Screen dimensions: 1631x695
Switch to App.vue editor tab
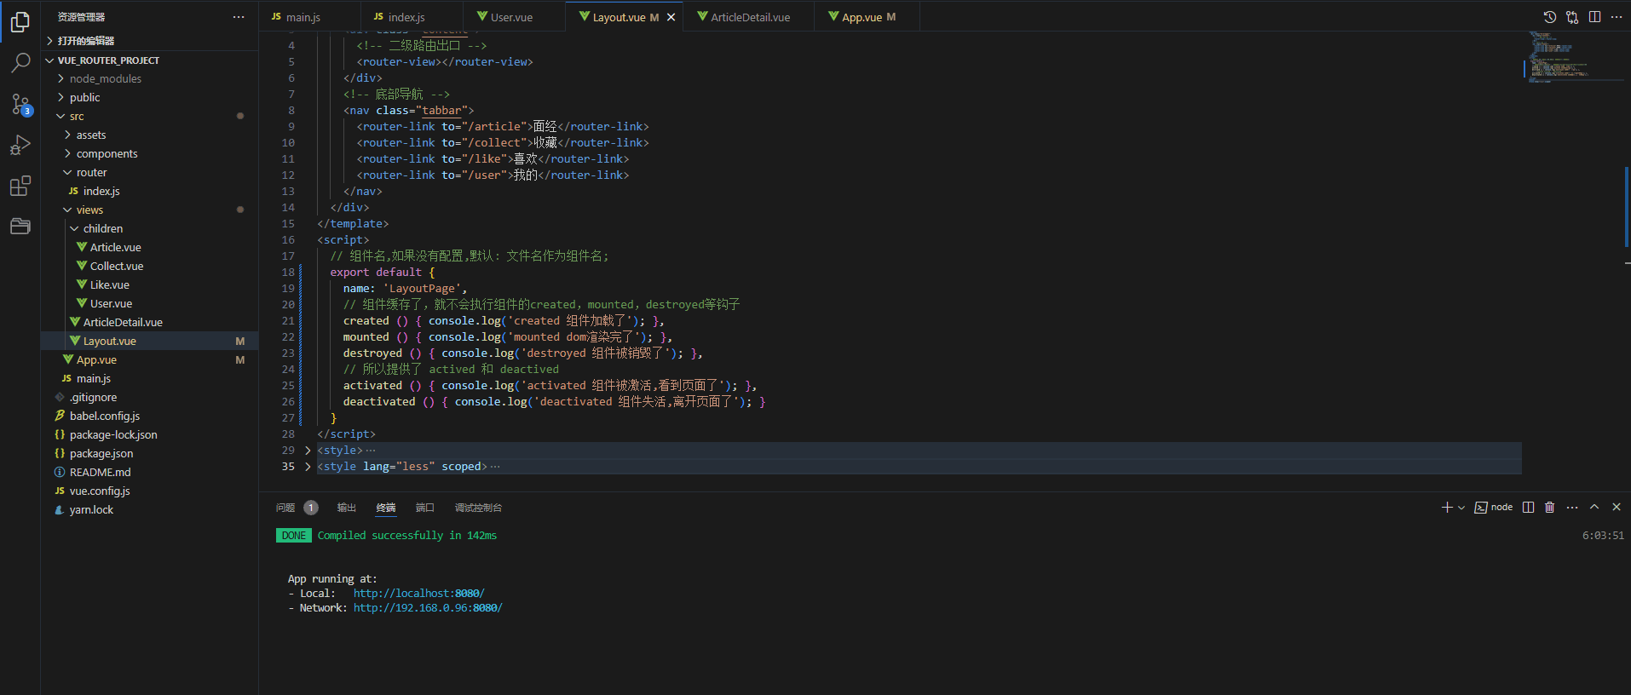tap(867, 17)
